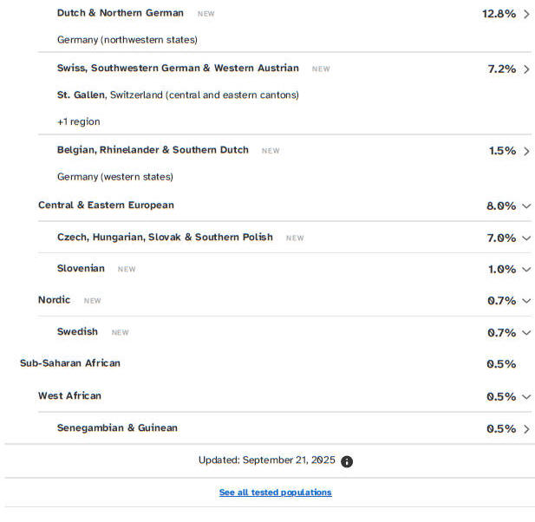
Task: Open Belgian, Rhinelander & Southern Dutch arrow
Action: point(526,151)
